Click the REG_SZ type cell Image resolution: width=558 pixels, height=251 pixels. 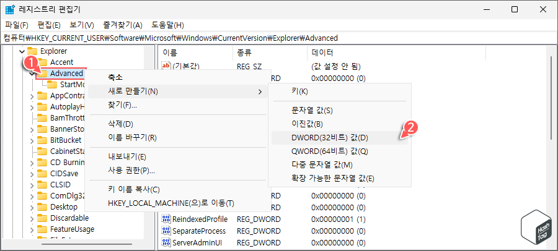249,66
